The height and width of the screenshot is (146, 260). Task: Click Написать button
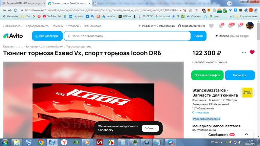(x=240, y=75)
